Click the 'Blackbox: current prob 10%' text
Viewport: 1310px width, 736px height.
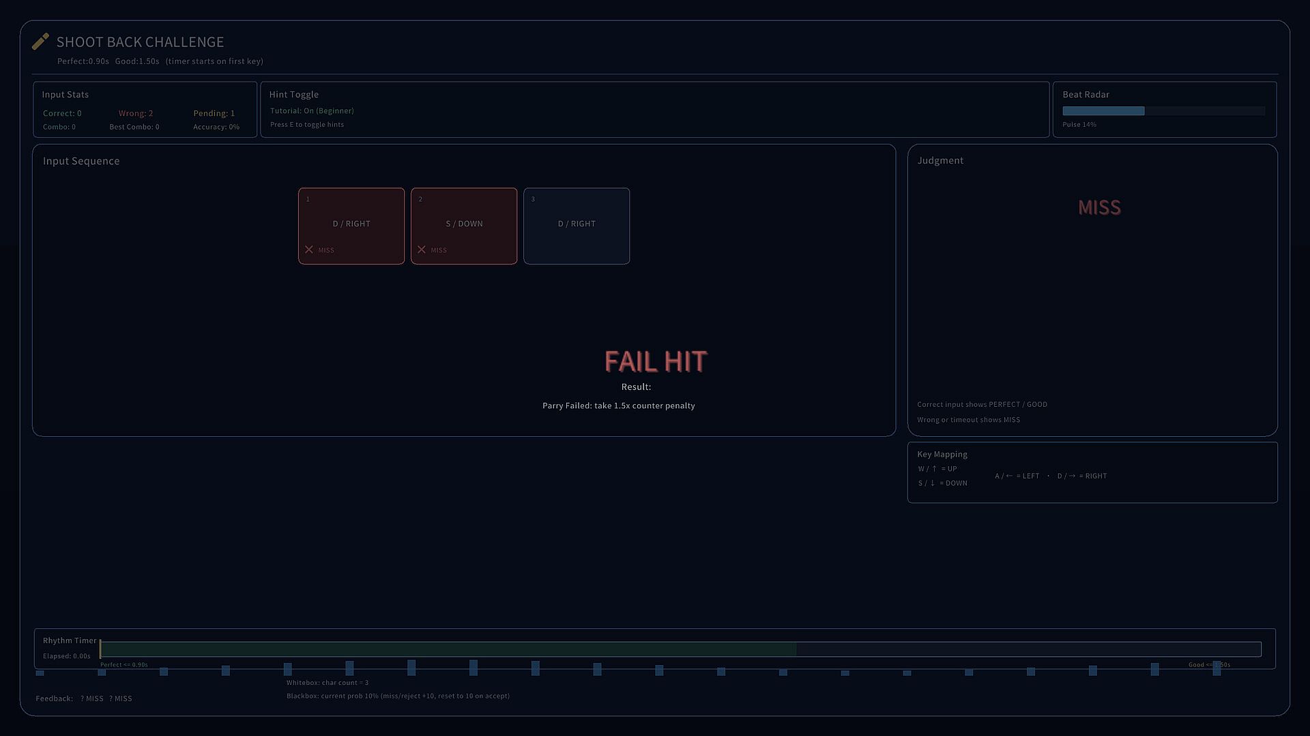[x=332, y=696]
